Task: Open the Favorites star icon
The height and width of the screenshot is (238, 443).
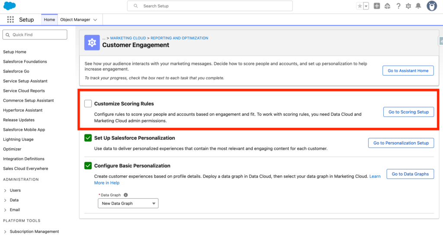Action: [360, 6]
